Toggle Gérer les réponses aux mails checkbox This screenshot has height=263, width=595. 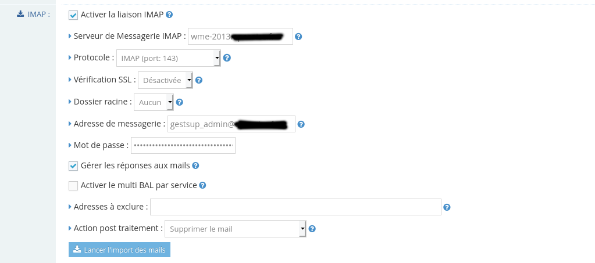click(73, 166)
